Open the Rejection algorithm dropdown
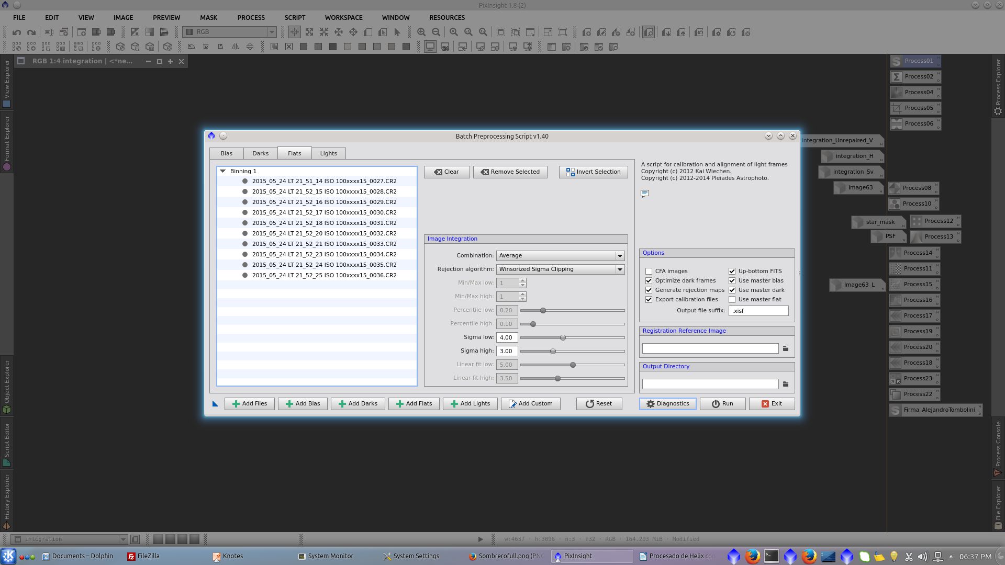Screen dimensions: 1005x565 [561, 269]
